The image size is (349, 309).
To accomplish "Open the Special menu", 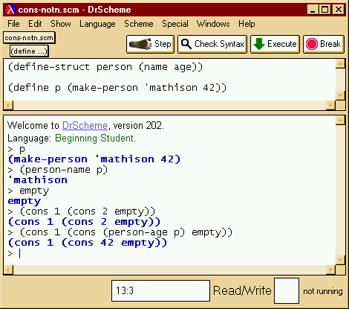I will click(x=175, y=24).
